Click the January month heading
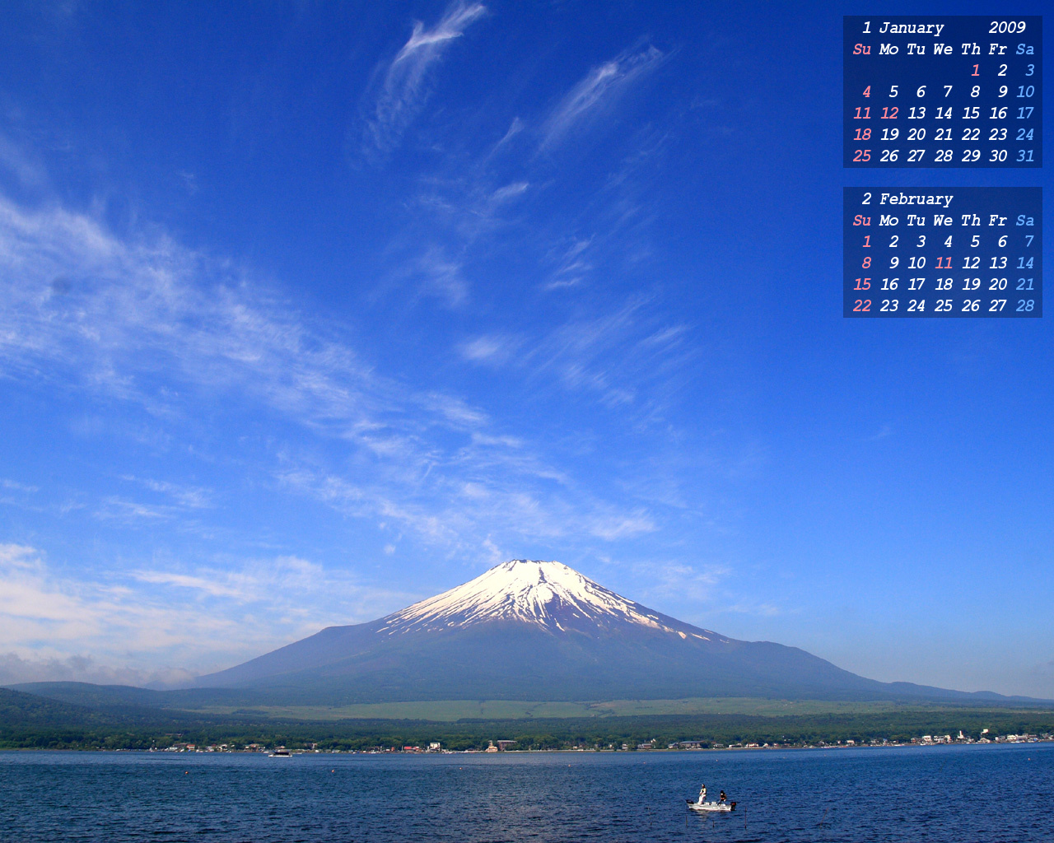 [912, 28]
